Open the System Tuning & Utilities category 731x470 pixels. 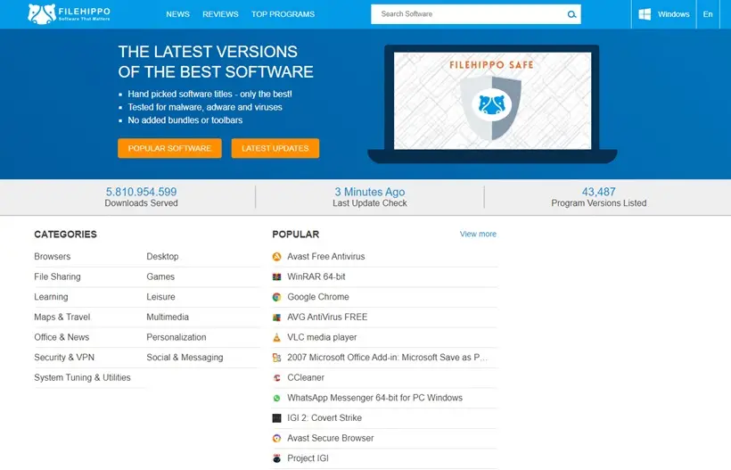click(82, 377)
